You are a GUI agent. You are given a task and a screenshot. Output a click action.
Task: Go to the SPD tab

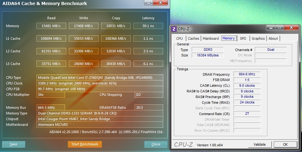[243, 38]
